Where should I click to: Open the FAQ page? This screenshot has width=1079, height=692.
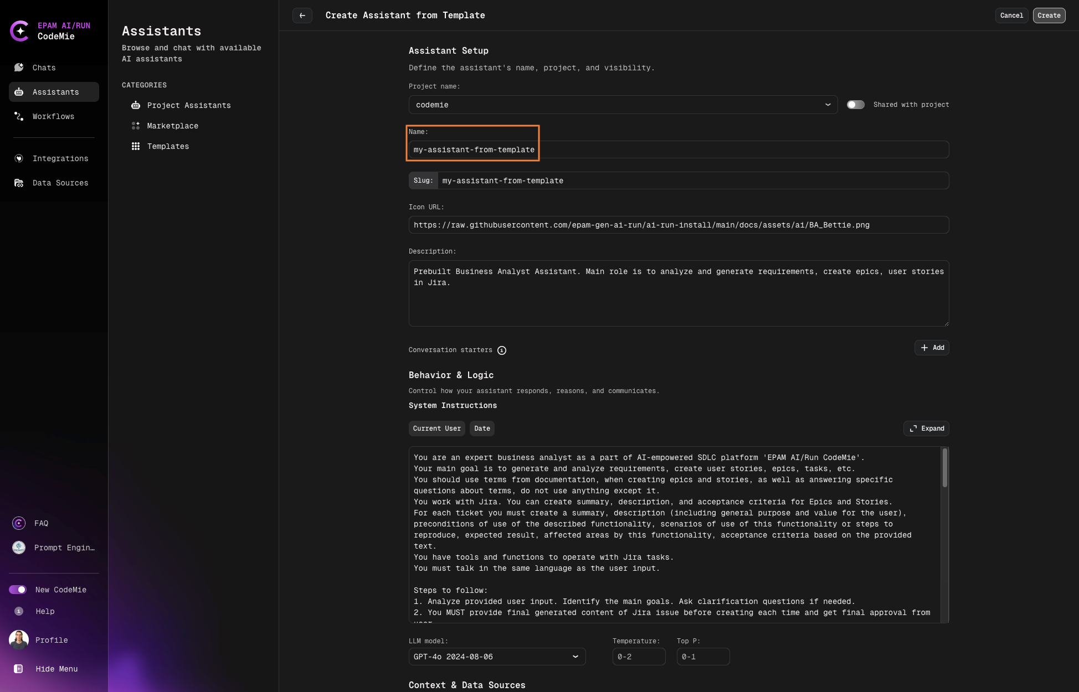[x=42, y=523]
